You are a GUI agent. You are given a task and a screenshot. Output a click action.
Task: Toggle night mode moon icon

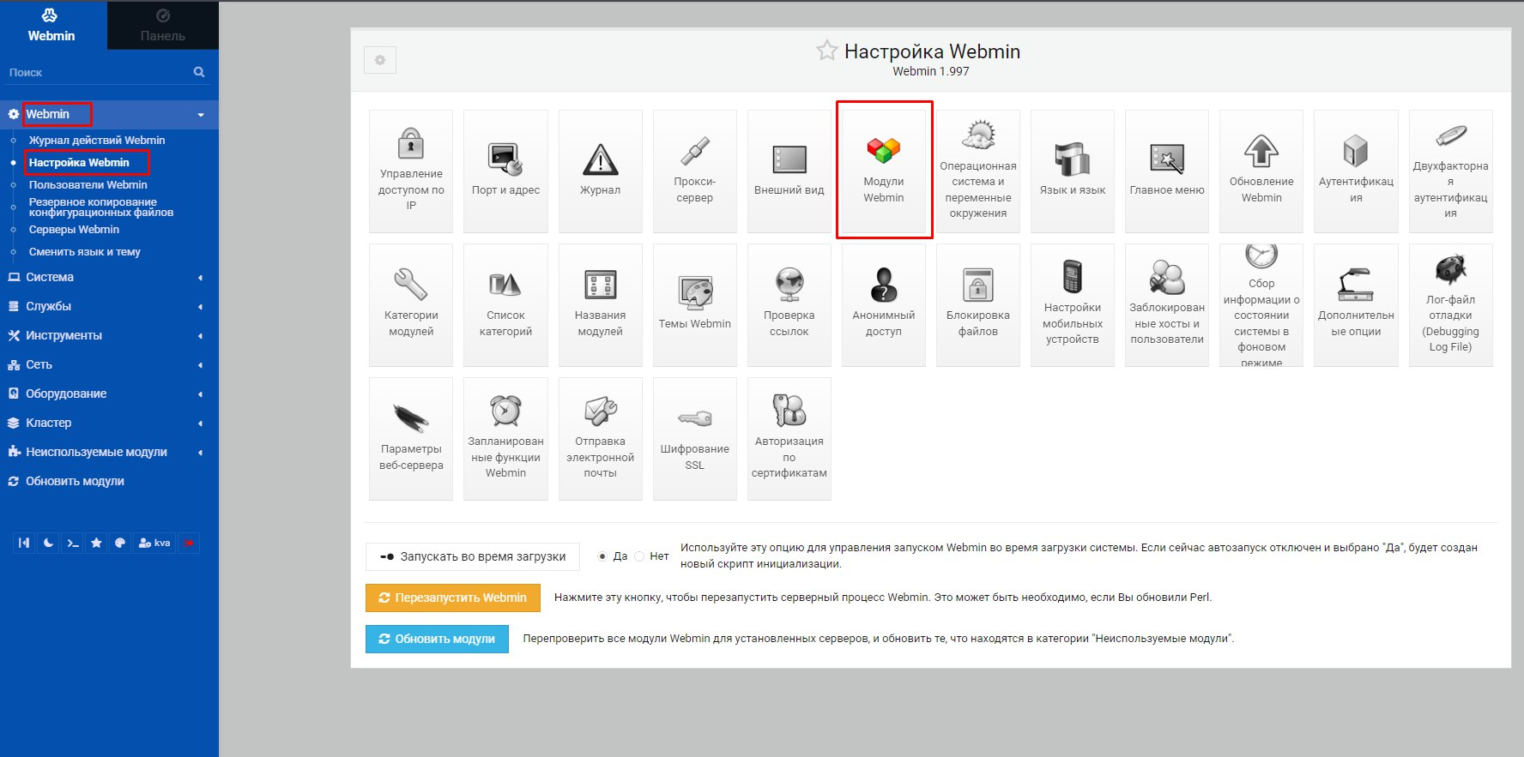click(49, 543)
